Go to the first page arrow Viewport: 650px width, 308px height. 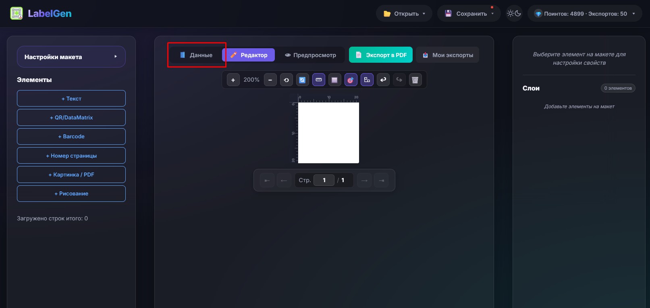point(267,181)
